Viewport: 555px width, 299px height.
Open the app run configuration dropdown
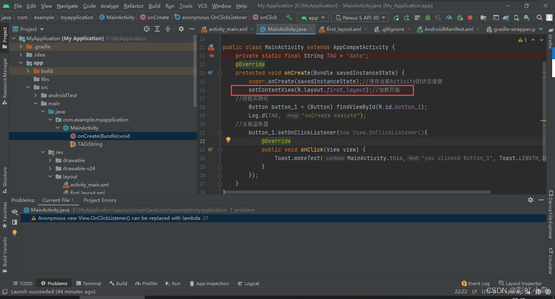pyautogui.click(x=313, y=17)
